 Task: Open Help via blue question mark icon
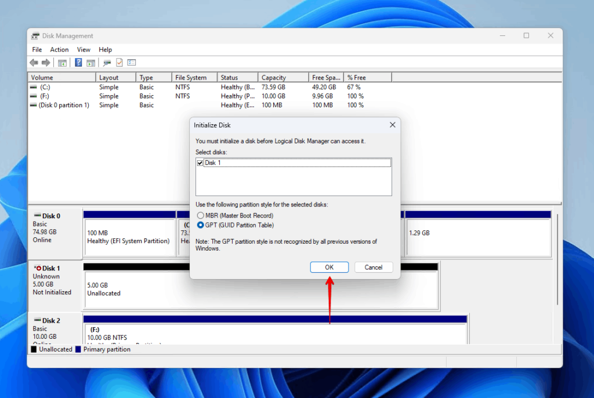click(78, 63)
